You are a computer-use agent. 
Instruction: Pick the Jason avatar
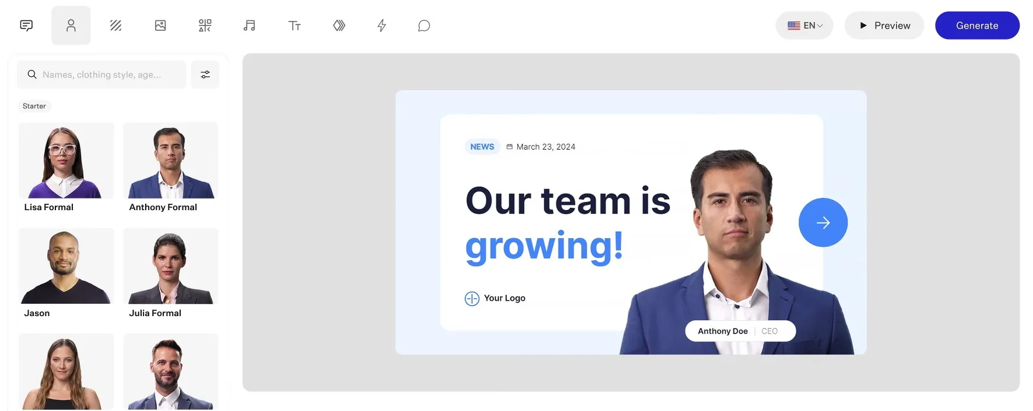pyautogui.click(x=66, y=274)
